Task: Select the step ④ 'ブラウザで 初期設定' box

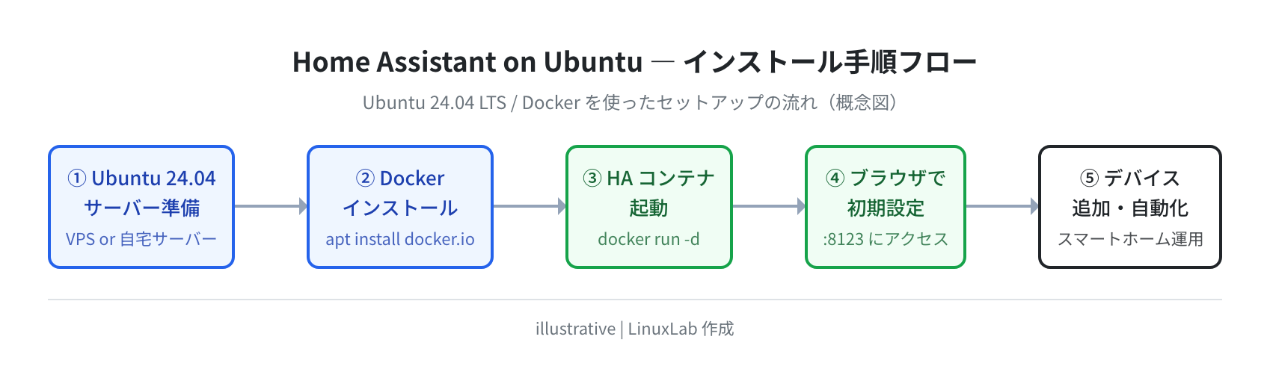Action: tap(886, 207)
